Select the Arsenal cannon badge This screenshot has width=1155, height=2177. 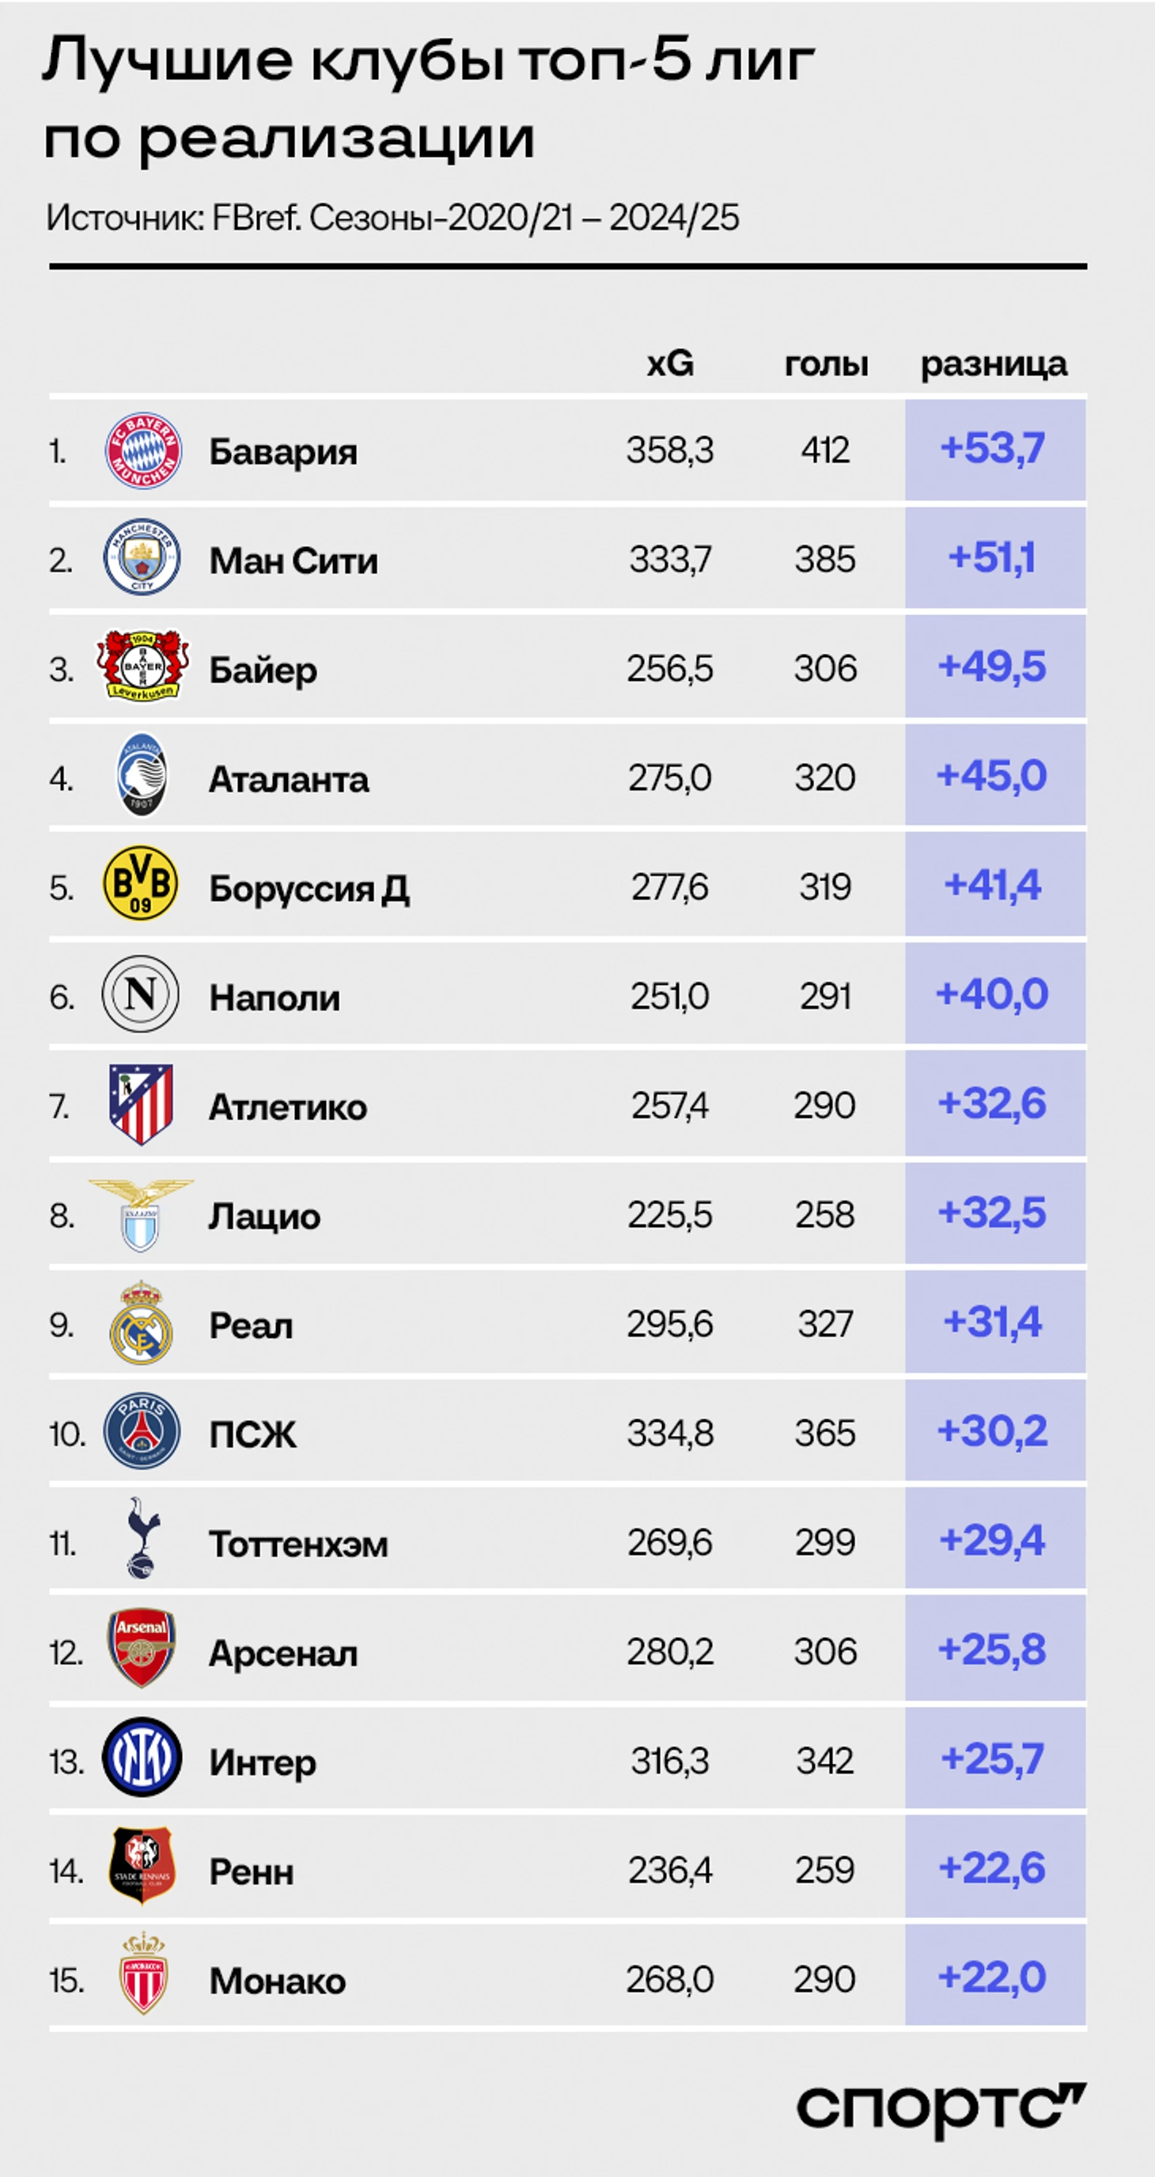click(x=141, y=1648)
